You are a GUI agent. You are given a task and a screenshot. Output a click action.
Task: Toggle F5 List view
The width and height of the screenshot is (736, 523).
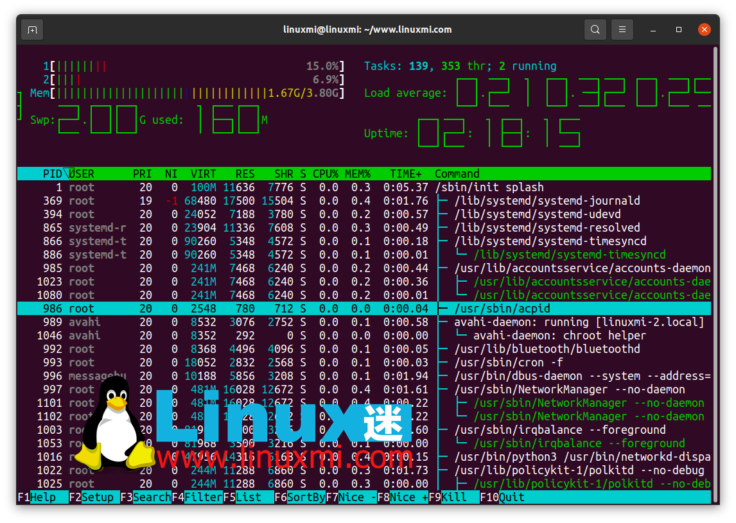pos(249,497)
